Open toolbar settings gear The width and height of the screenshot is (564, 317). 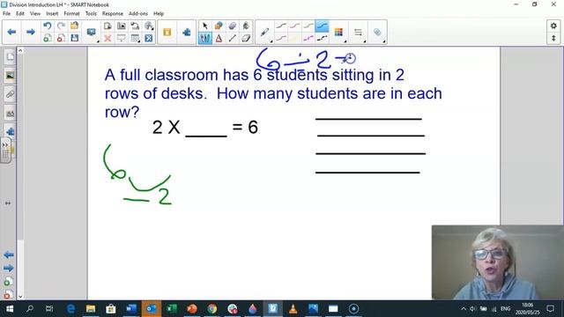553,26
